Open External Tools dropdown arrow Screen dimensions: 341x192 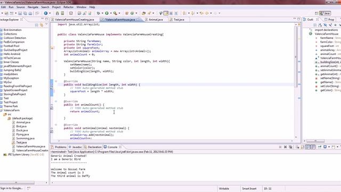119,13
